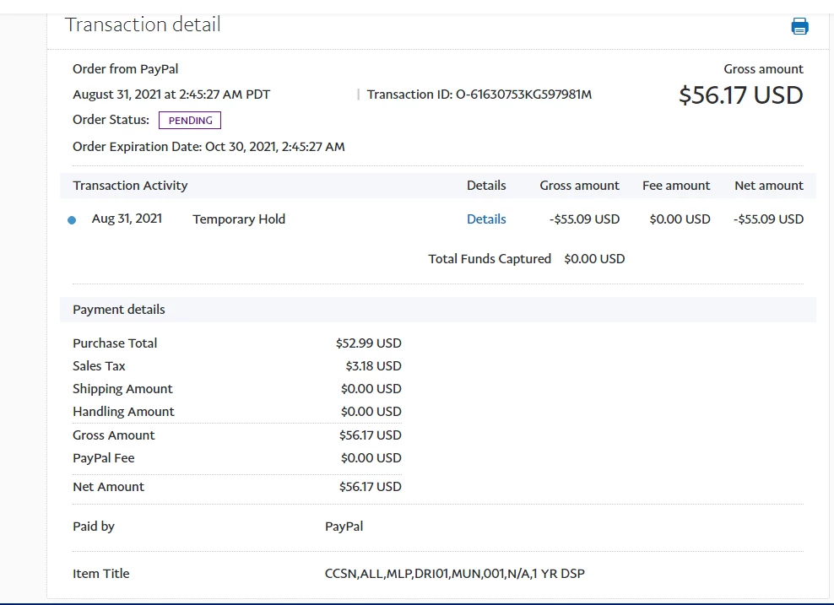This screenshot has height=605, width=834.
Task: Open the Details link for Temporary Hold
Action: pyautogui.click(x=486, y=219)
